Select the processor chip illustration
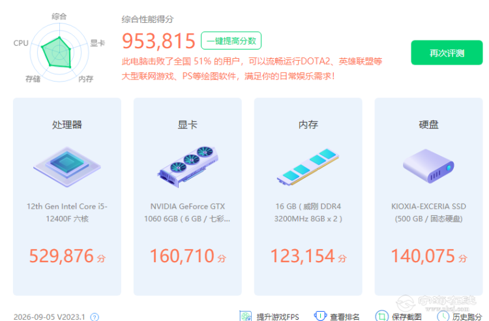This screenshot has height=321, width=489. click(67, 167)
